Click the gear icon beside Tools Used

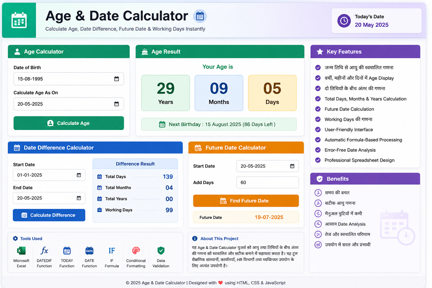(x=15, y=238)
